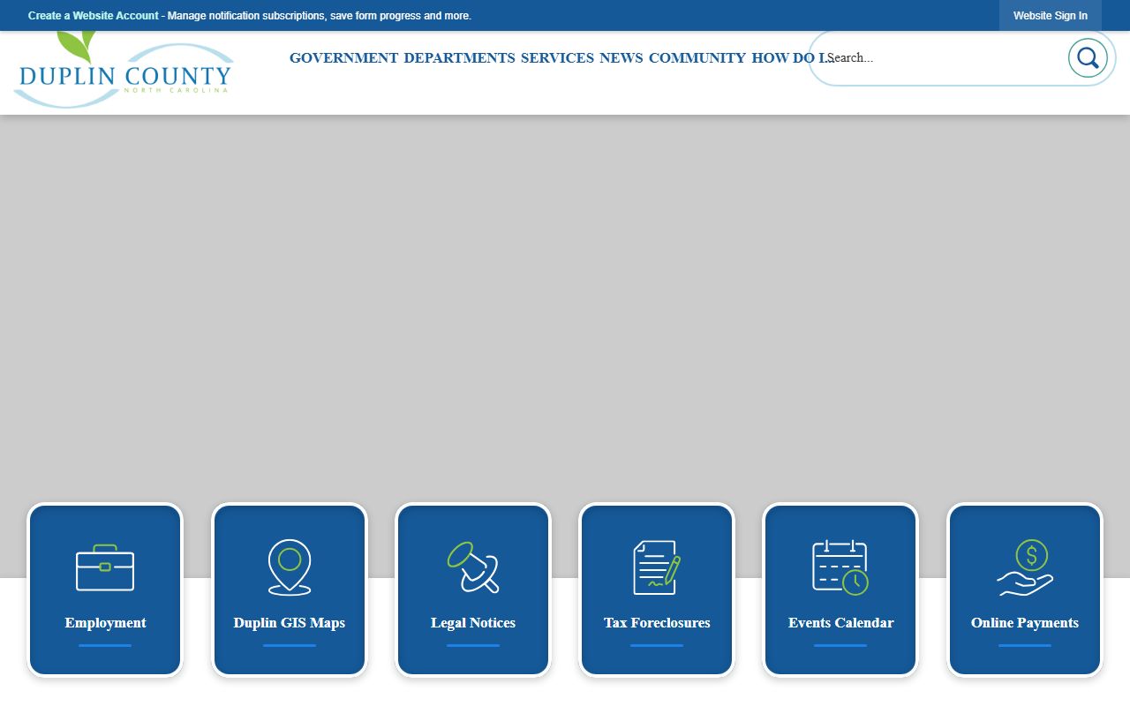Select the Online Payments label text
Screen dimensions: 1130x706
click(1025, 623)
